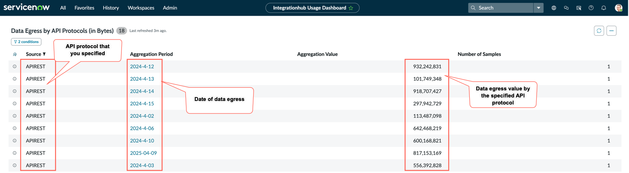Viewport: 629px width, 173px height.
Task: Select the value 556,392,828
Action: pyautogui.click(x=427, y=166)
